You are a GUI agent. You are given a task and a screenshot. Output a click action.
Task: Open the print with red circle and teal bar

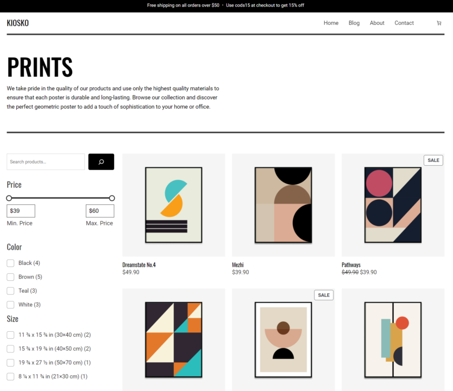coord(393,339)
